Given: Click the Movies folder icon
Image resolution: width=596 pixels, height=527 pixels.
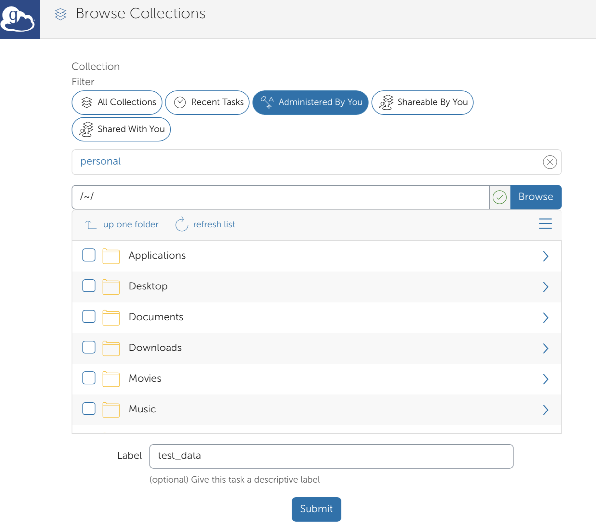Looking at the screenshot, I should tap(111, 379).
